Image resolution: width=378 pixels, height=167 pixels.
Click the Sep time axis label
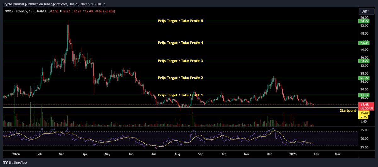201,154
